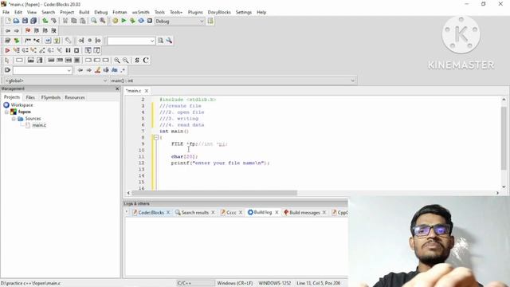Image resolution: width=510 pixels, height=287 pixels.
Task: Switch to the Files tab in Management
Action: [30, 97]
